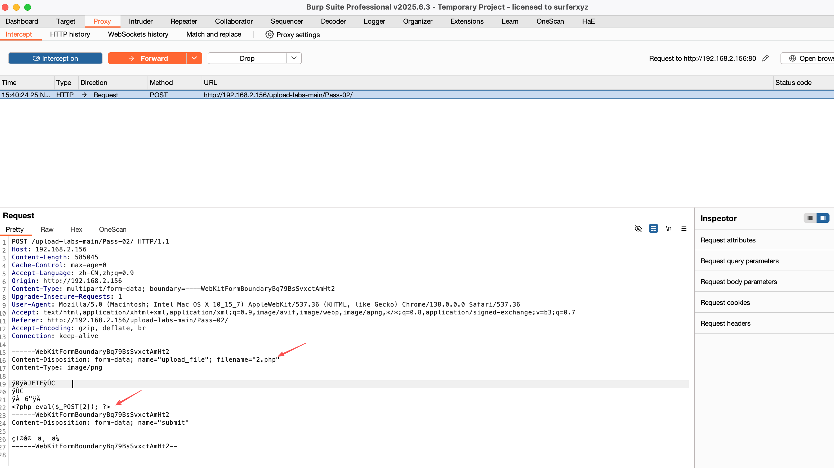The width and height of the screenshot is (834, 468).
Task: Toggle the \n newline display button
Action: [668, 229]
